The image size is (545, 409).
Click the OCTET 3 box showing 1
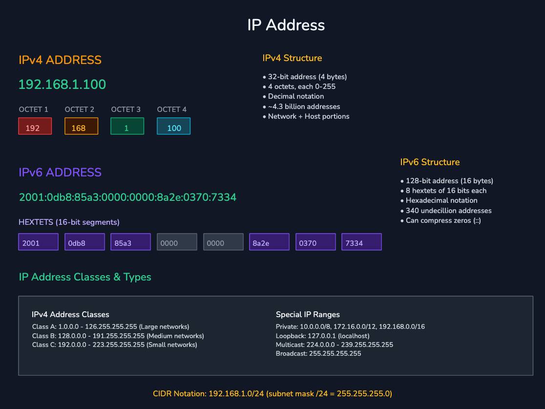(127, 126)
